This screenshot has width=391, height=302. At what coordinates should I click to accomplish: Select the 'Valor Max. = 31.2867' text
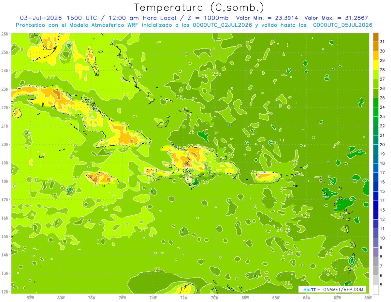(x=336, y=18)
